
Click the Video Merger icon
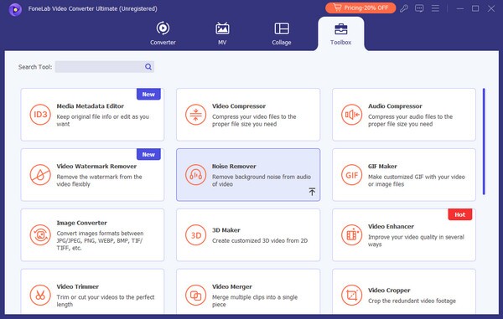pyautogui.click(x=195, y=295)
